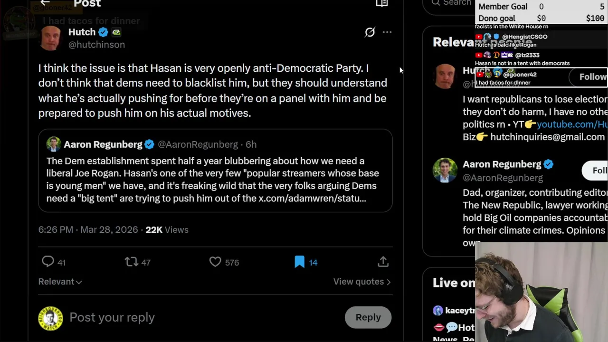Like the post with heart icon
Image resolution: width=608 pixels, height=342 pixels.
pos(215,262)
